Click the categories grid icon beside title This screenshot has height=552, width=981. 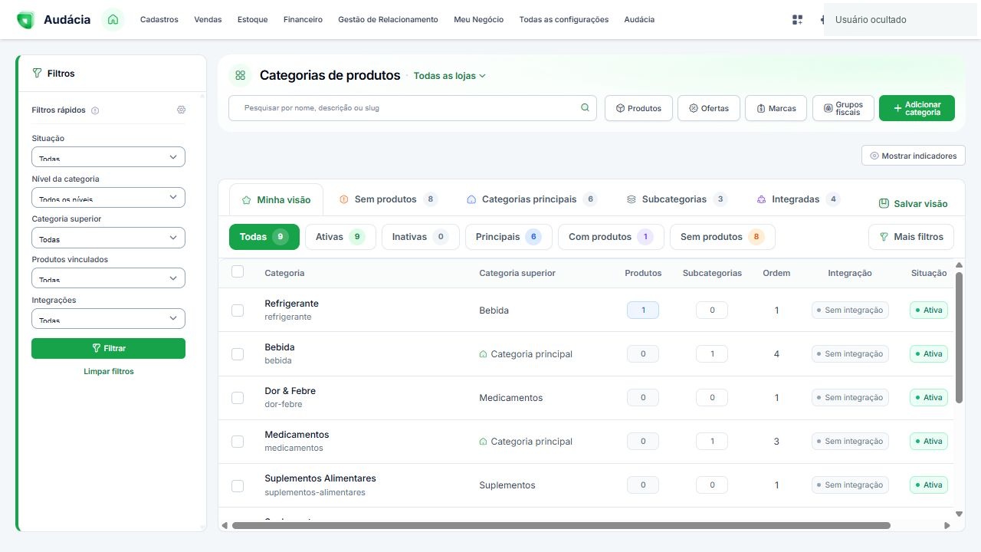(241, 75)
